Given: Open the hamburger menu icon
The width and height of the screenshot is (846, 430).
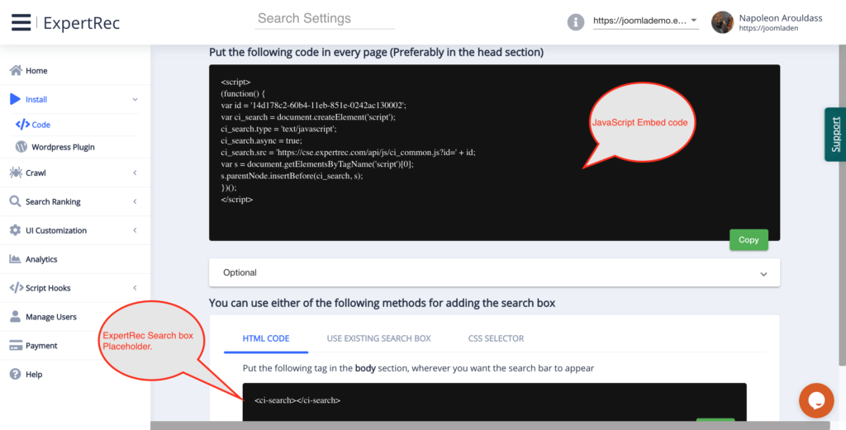Looking at the screenshot, I should [x=21, y=22].
